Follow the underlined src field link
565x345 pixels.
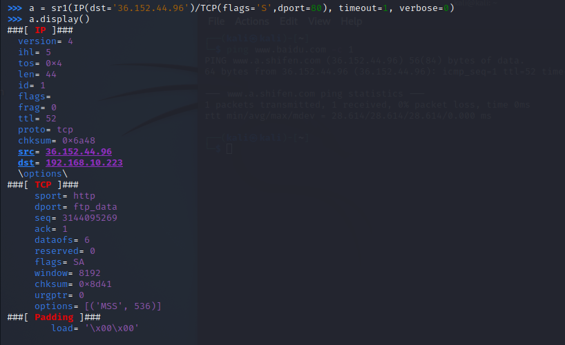(x=26, y=152)
